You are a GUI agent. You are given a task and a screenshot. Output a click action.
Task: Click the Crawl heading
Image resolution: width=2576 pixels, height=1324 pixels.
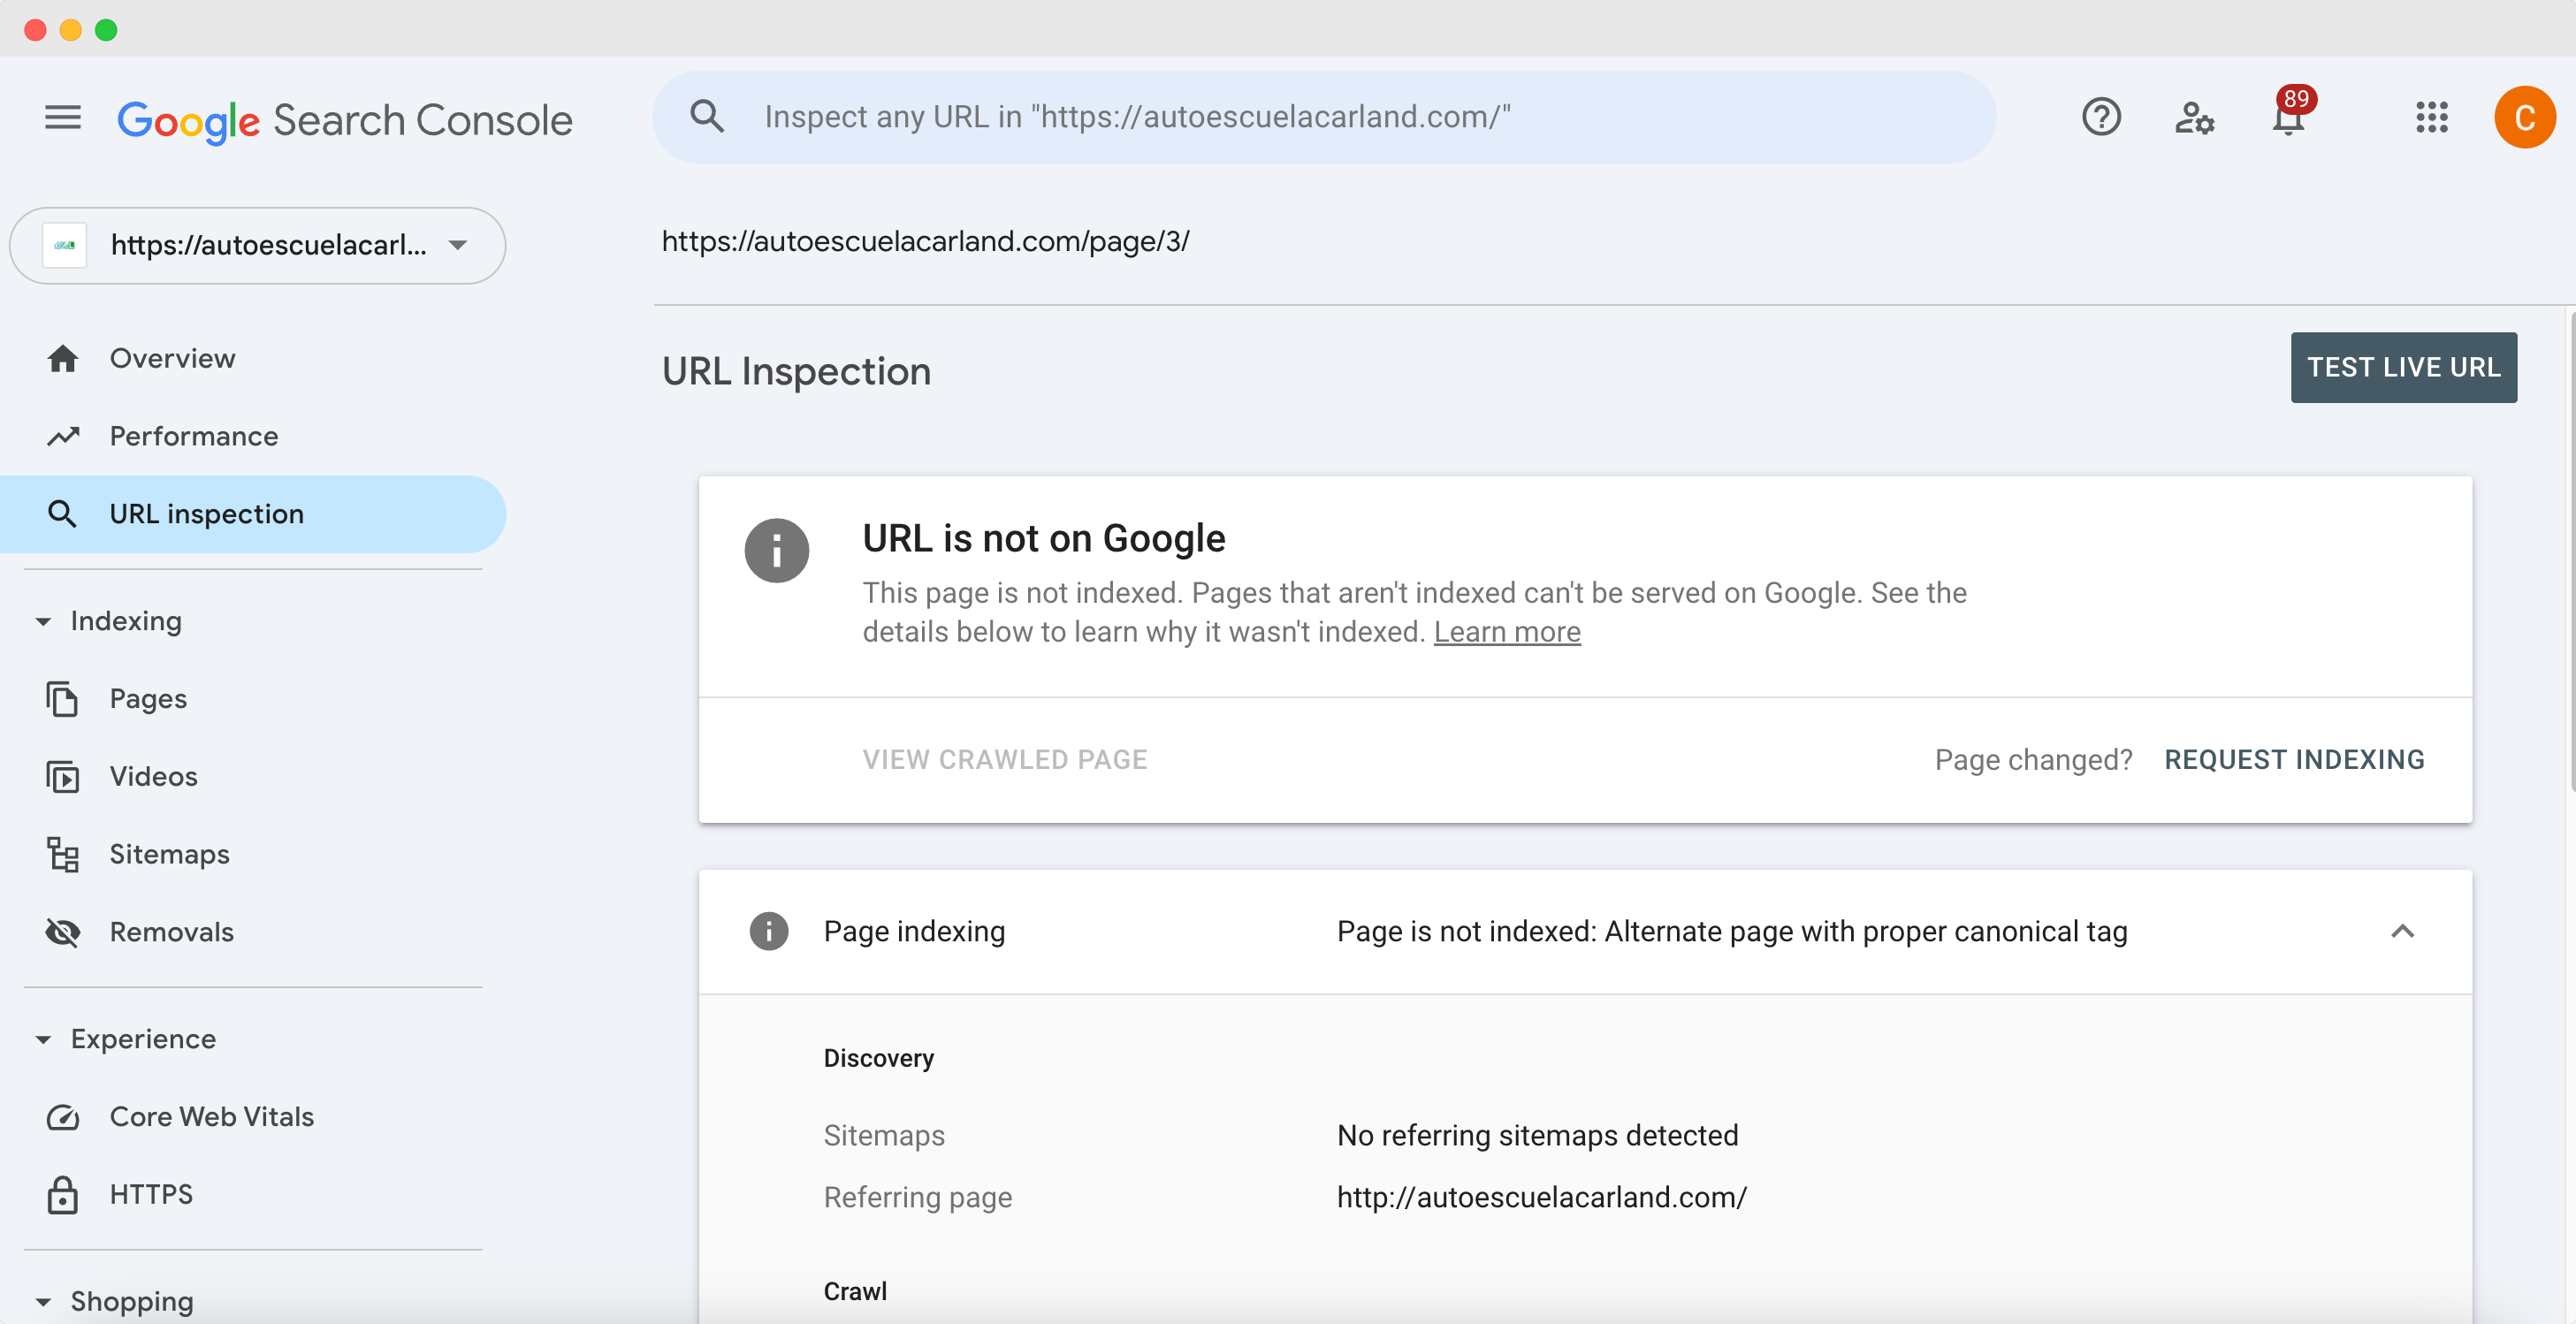pos(855,1291)
